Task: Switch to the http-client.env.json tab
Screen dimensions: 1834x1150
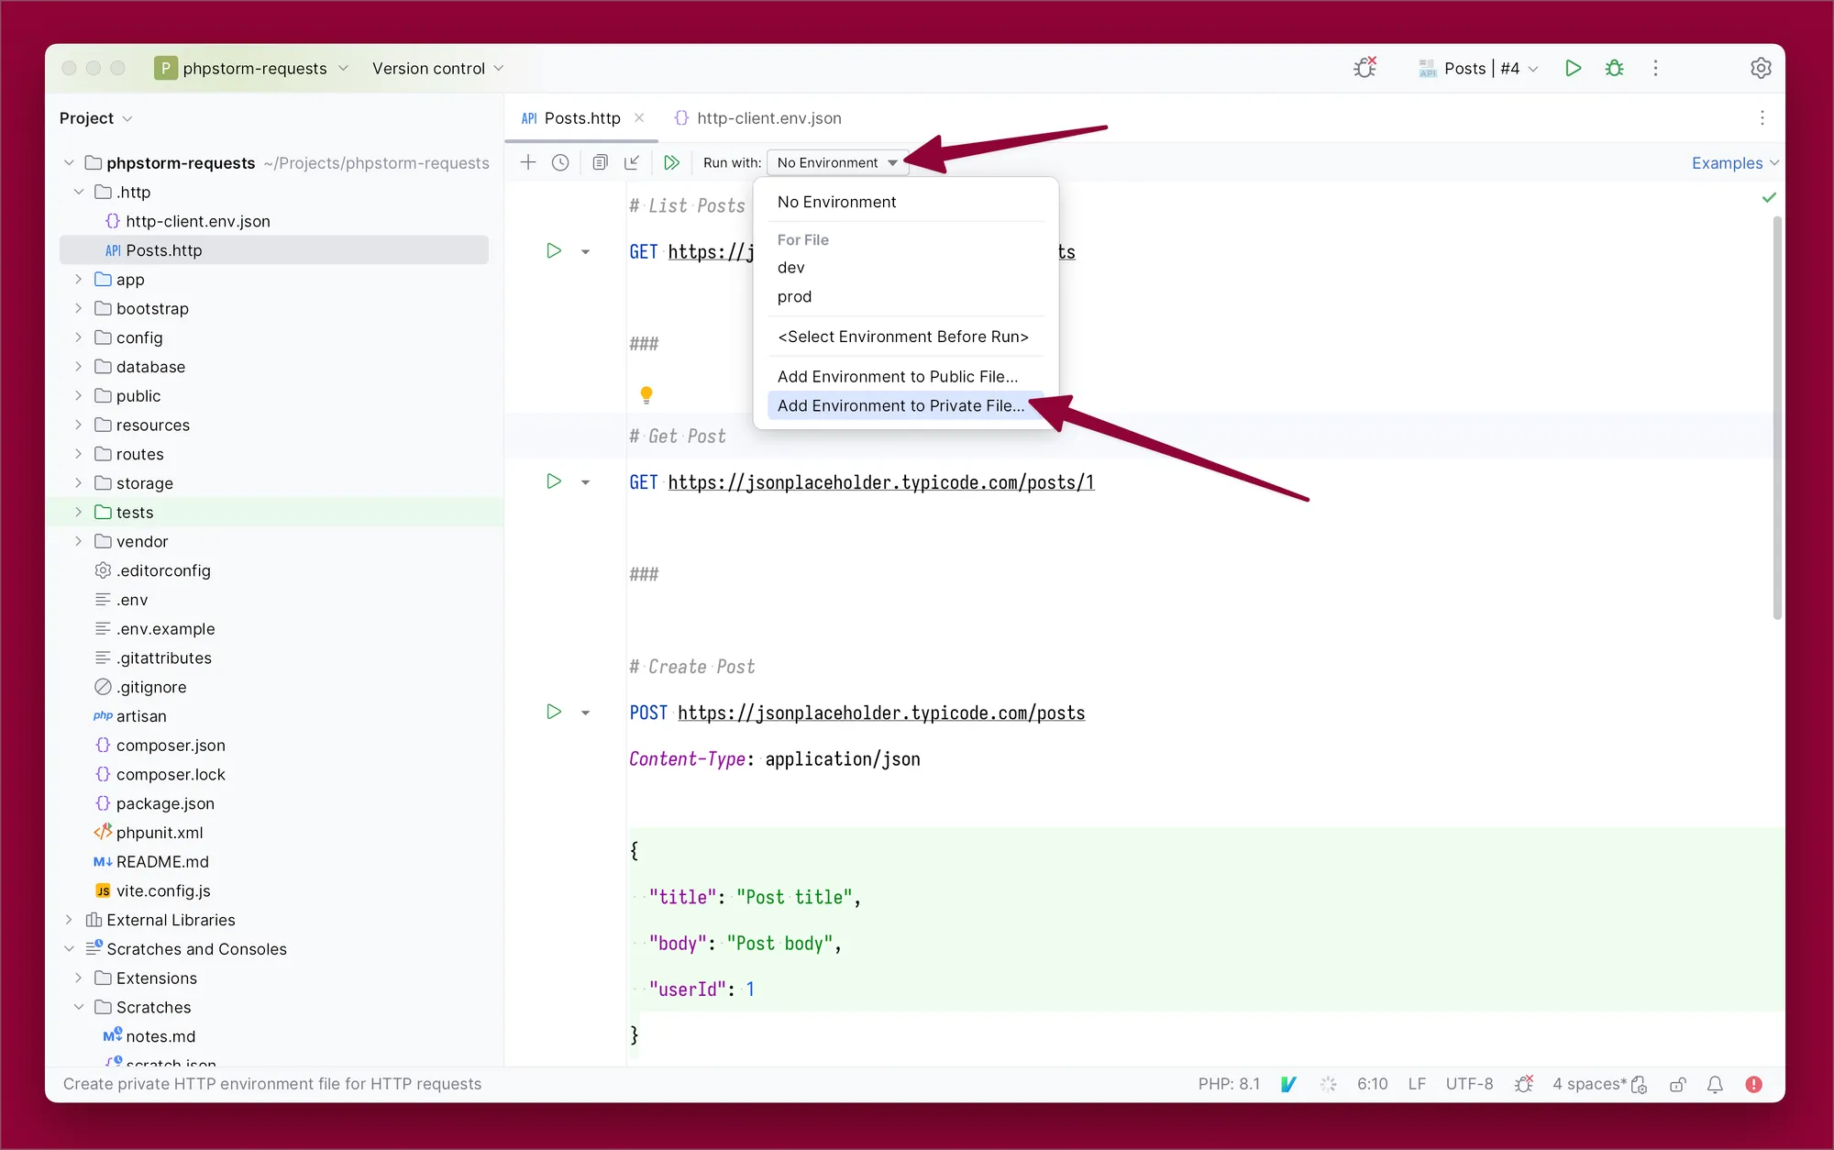Action: point(757,117)
